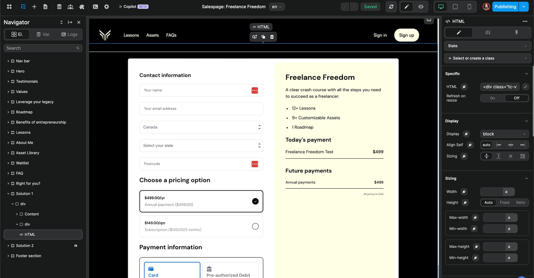Switch to desktop breakpoint view
The image size is (534, 278).
441,7
